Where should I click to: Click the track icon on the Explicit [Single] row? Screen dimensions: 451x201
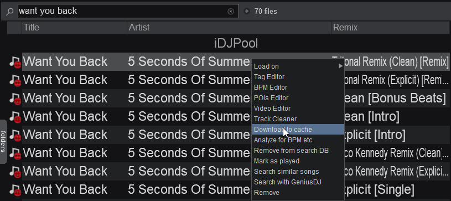coord(15,190)
